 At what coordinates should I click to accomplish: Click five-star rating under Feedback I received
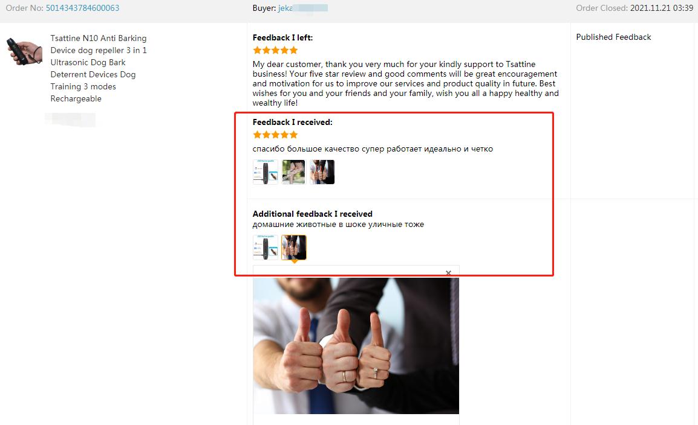tap(275, 135)
